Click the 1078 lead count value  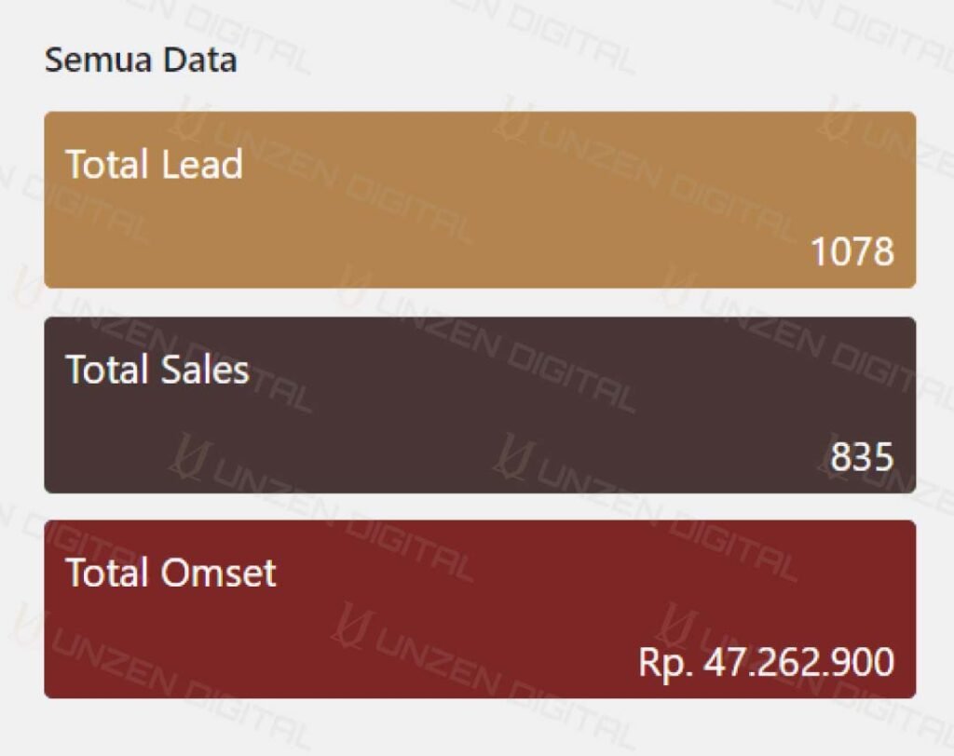(852, 251)
